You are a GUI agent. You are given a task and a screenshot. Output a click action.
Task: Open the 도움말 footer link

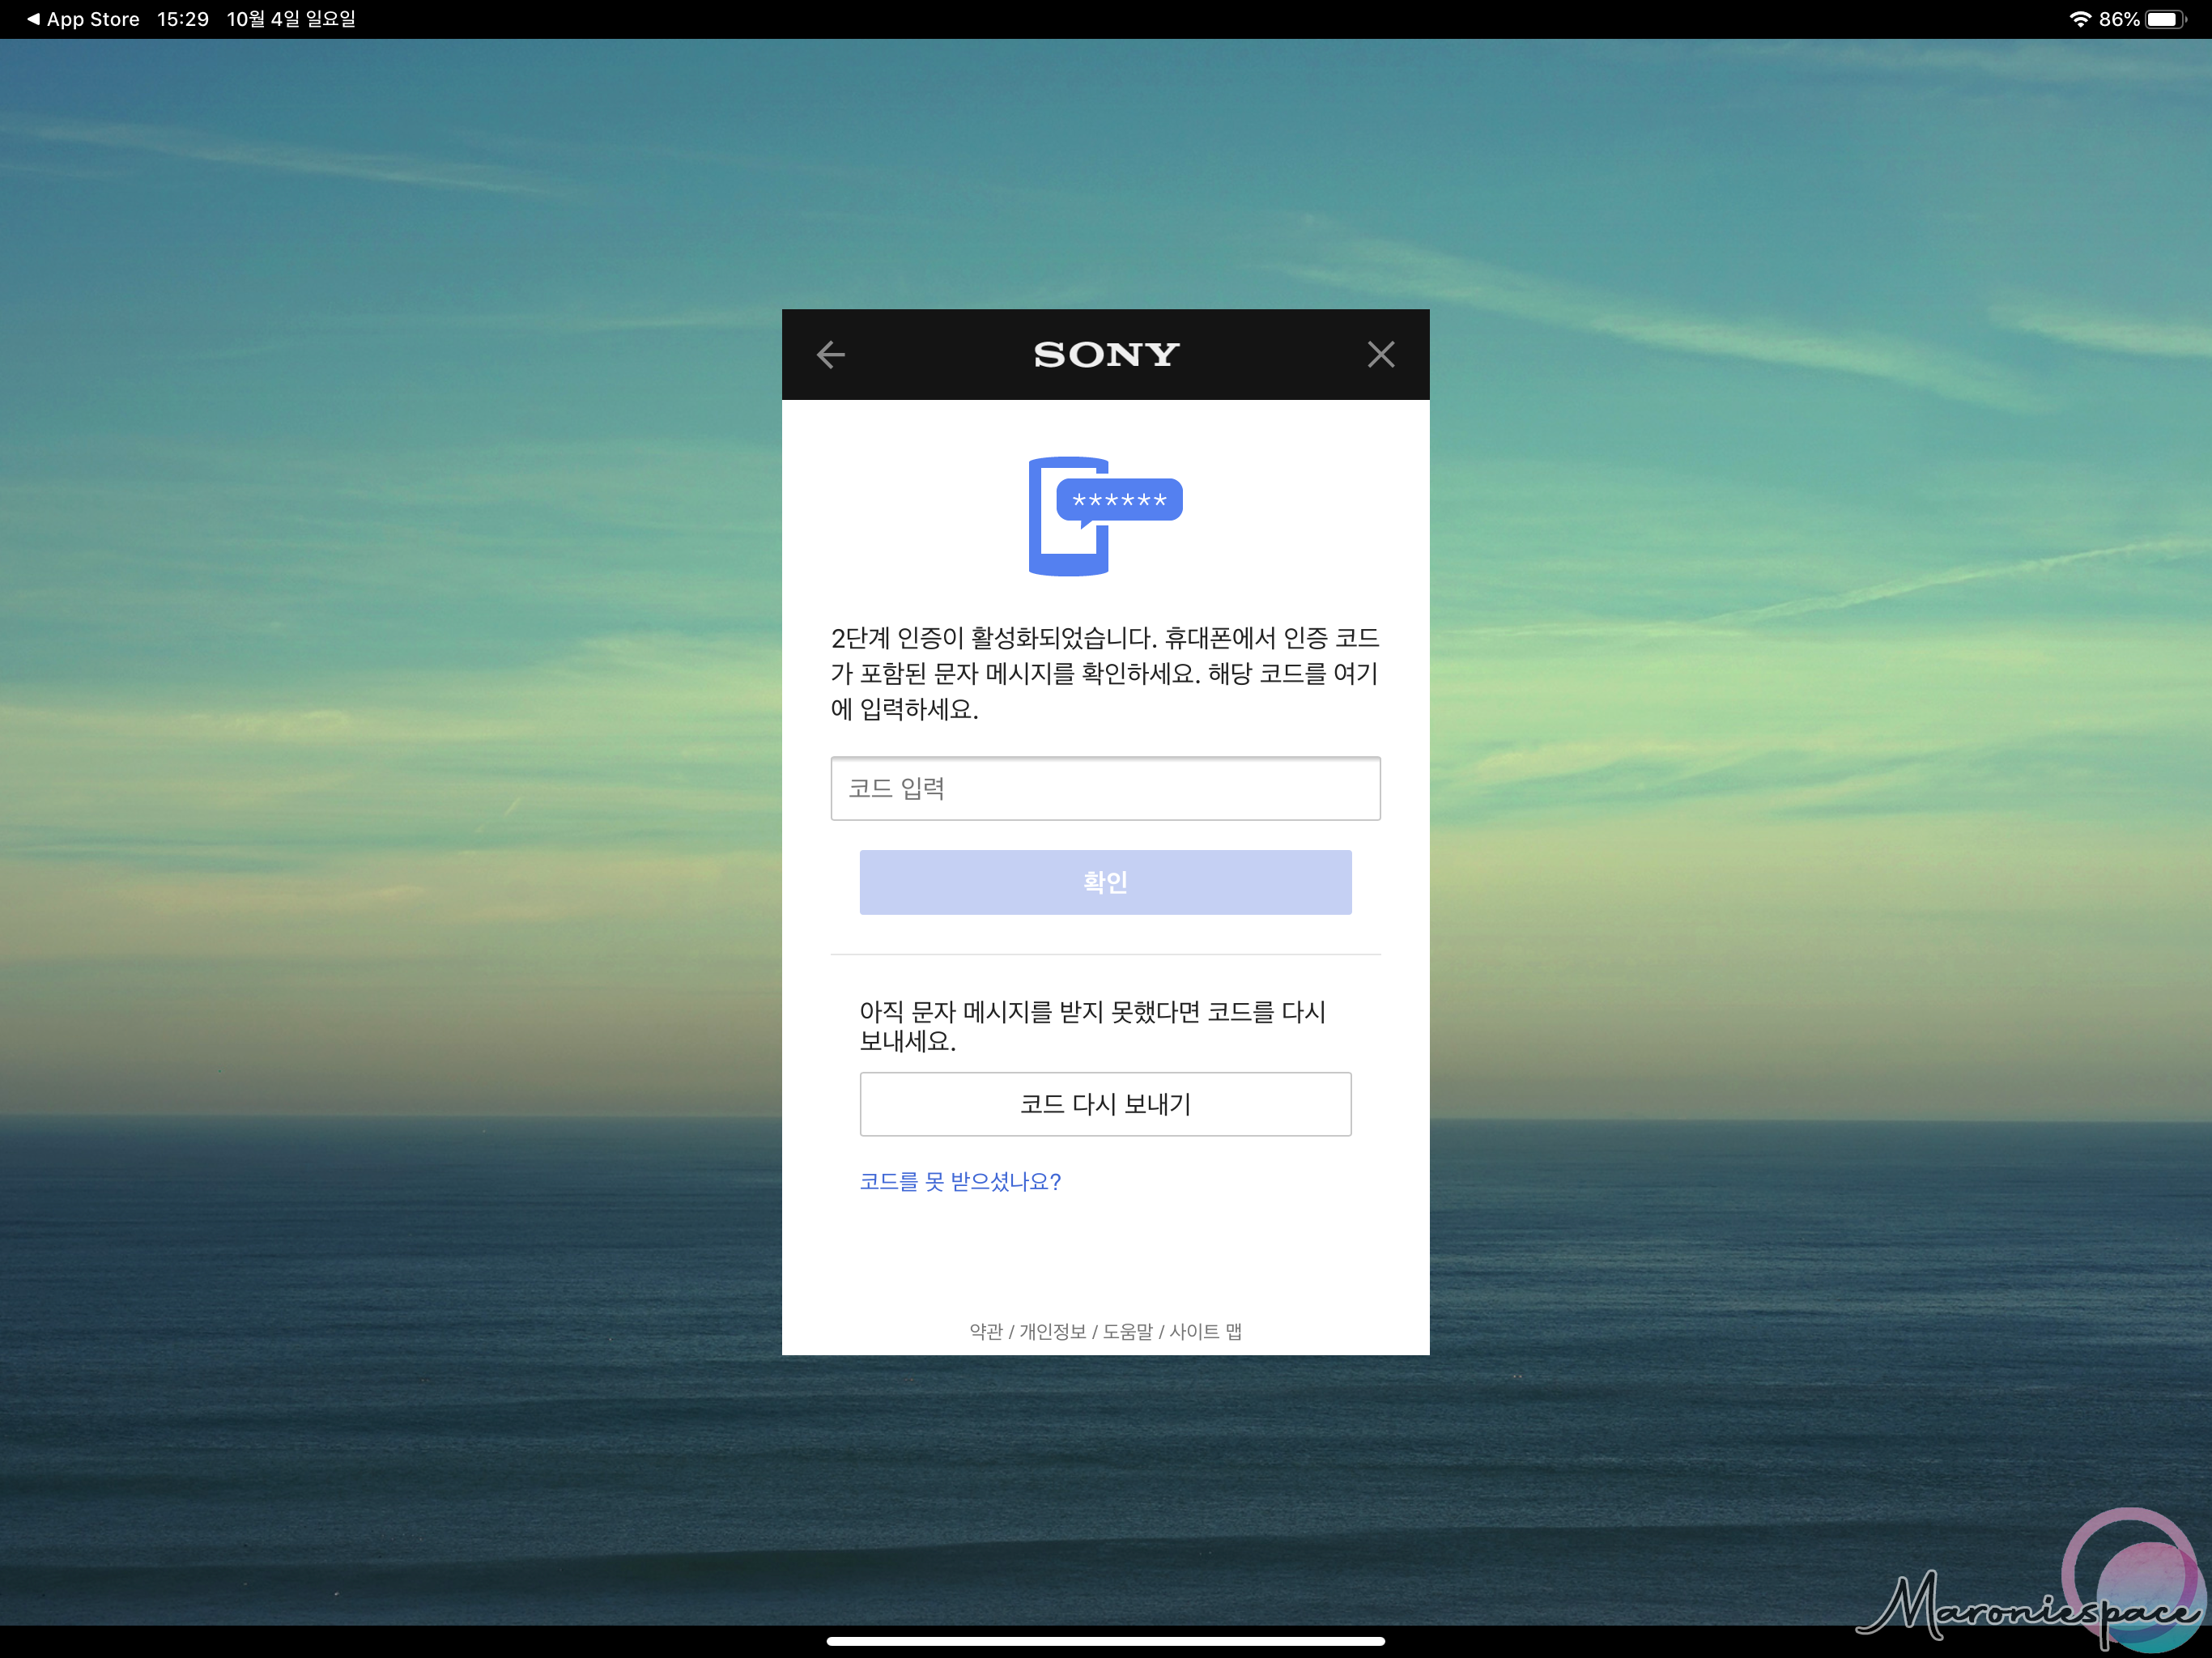(1127, 1331)
